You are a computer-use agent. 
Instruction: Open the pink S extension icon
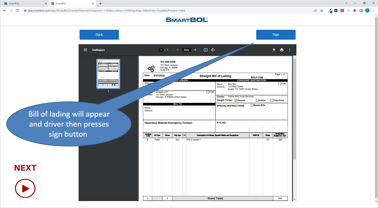[x=342, y=11]
